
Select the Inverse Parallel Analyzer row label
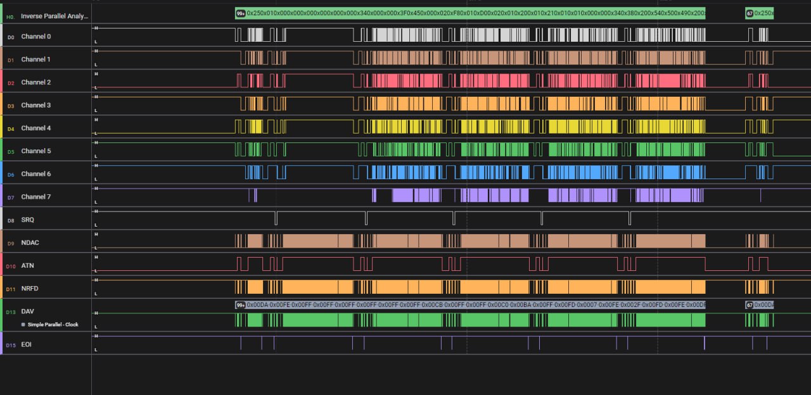(x=54, y=16)
